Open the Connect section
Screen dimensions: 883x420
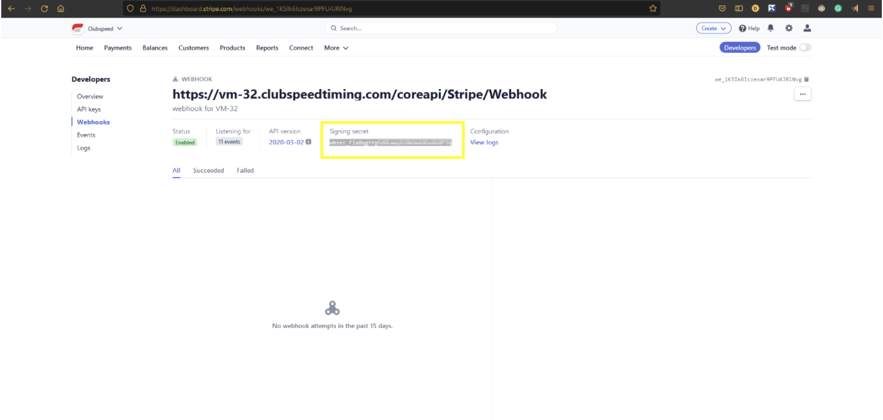301,48
